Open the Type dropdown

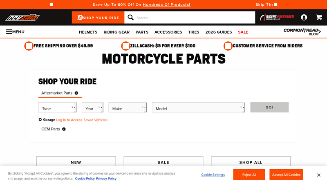pyautogui.click(x=57, y=108)
